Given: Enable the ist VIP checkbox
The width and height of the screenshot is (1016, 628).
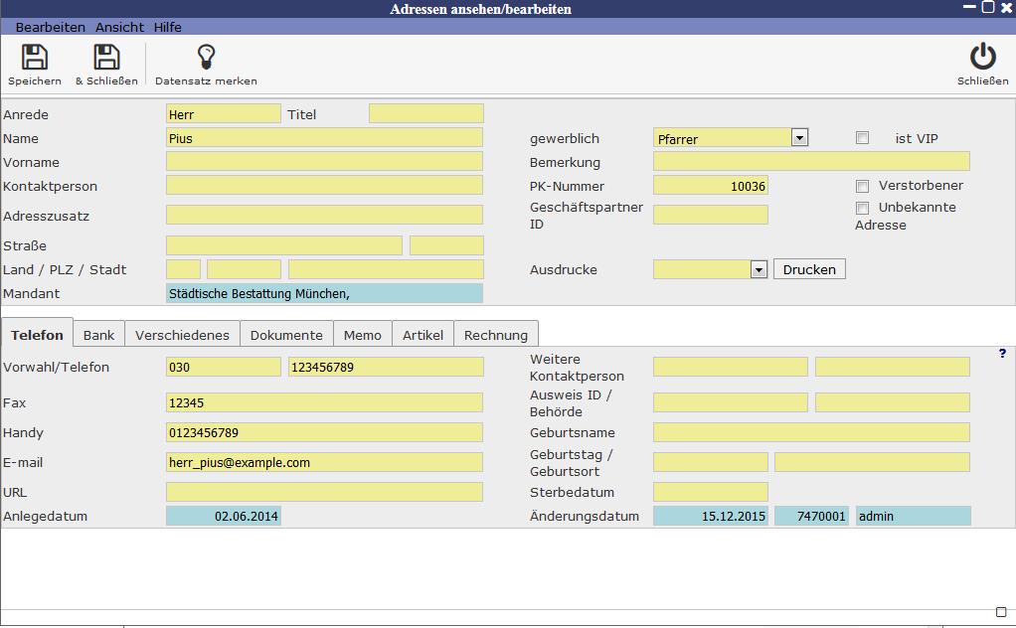Looking at the screenshot, I should [862, 138].
